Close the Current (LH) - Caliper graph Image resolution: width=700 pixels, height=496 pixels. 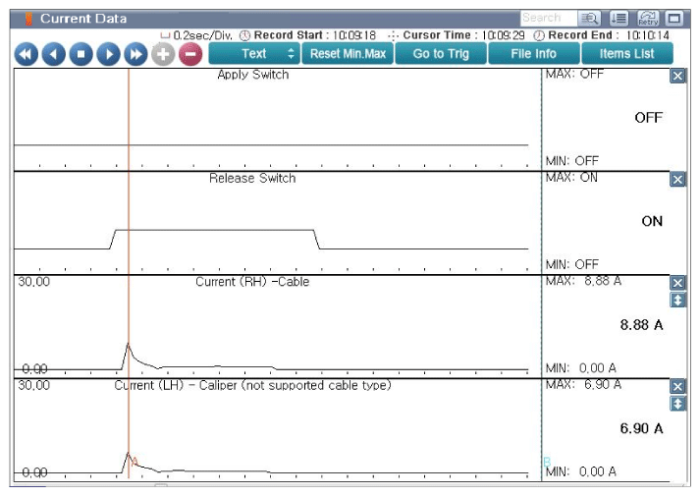(x=677, y=387)
